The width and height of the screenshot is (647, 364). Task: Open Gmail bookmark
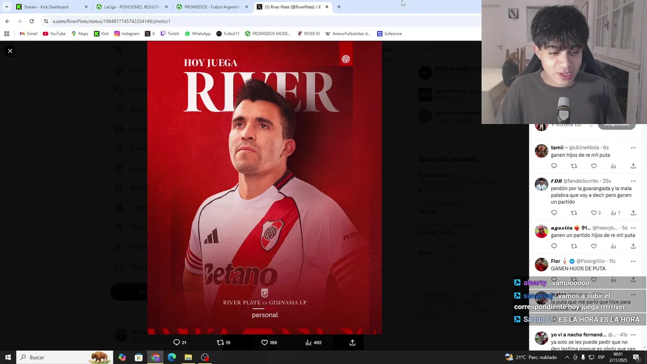click(28, 34)
